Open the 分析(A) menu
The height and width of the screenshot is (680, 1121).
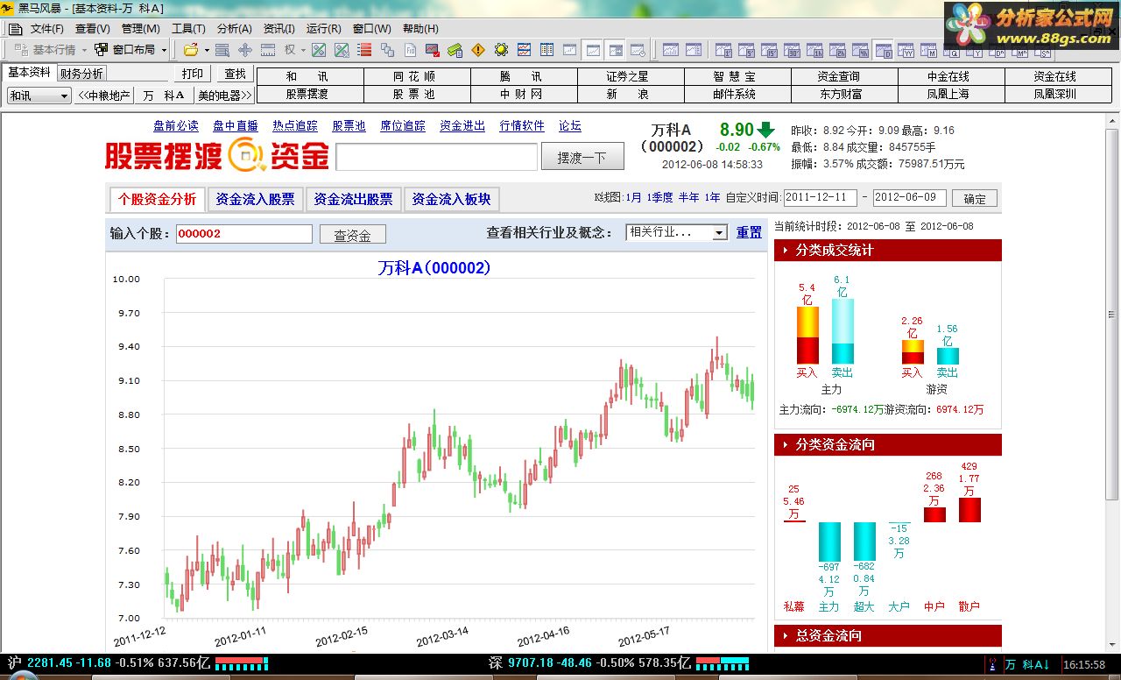(x=234, y=28)
